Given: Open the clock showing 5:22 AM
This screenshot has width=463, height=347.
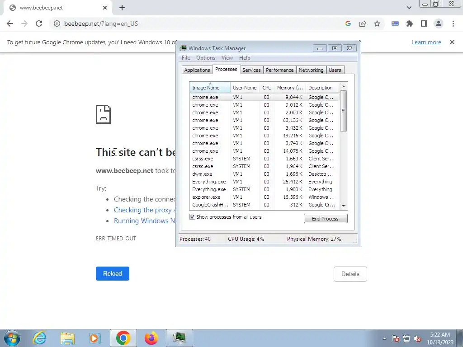Looking at the screenshot, I should coord(440,338).
